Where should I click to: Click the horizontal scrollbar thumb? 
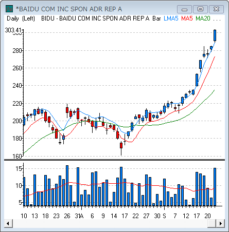212,223
